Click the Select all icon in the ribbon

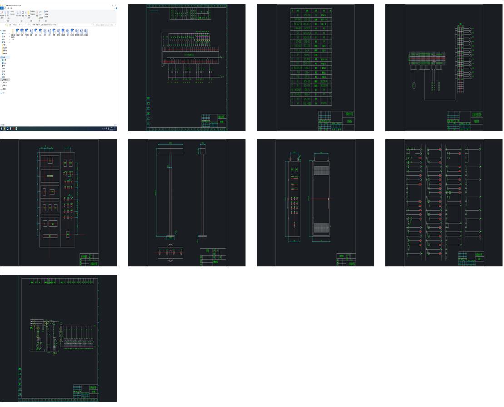(x=45, y=11)
